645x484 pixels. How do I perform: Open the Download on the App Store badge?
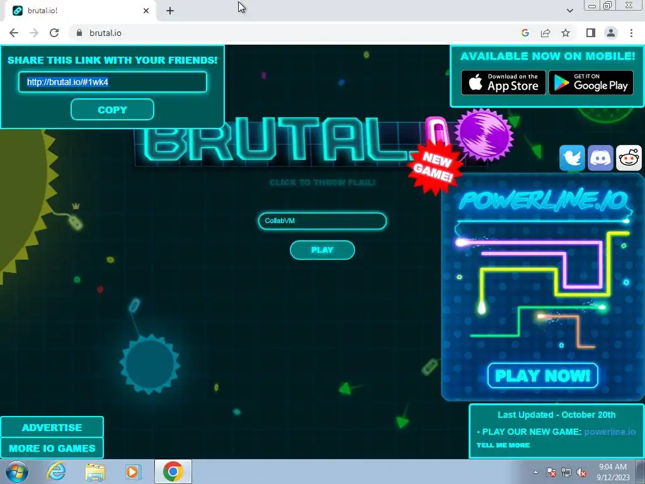point(503,83)
